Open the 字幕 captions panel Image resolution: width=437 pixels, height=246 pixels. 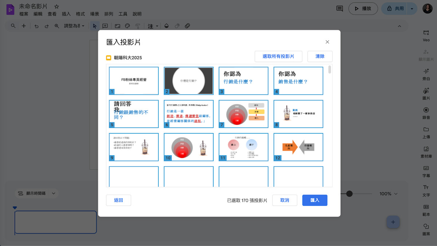(x=426, y=168)
